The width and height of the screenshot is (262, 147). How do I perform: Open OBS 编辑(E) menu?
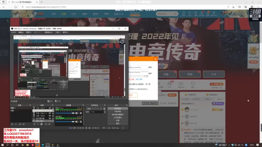pos(21,32)
